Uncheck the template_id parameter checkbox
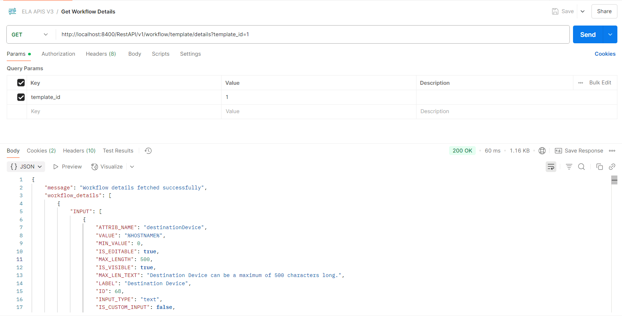This screenshot has height=316, width=622. coord(21,97)
